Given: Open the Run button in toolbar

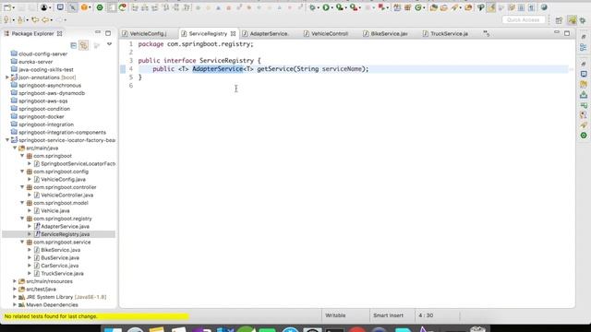Looking at the screenshot, I should pos(326,7).
